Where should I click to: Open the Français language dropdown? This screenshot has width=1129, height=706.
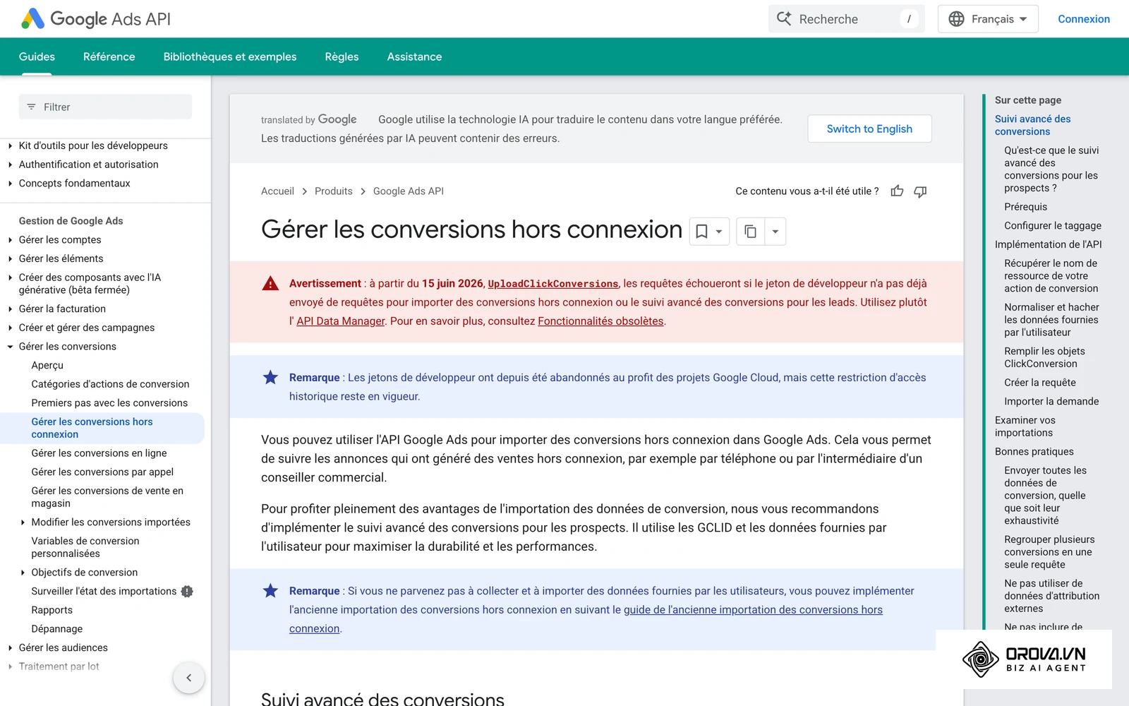tap(988, 19)
